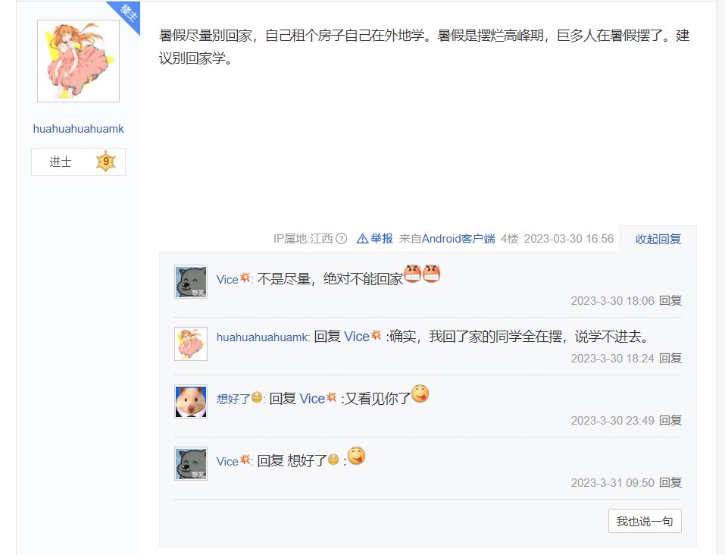Reply to the 09:50 comment on 3-31
725x555 pixels.
(x=670, y=483)
